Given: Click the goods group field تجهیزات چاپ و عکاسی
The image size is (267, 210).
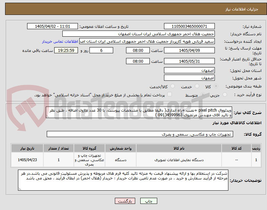Looking at the screenshot, I should tap(140, 134).
